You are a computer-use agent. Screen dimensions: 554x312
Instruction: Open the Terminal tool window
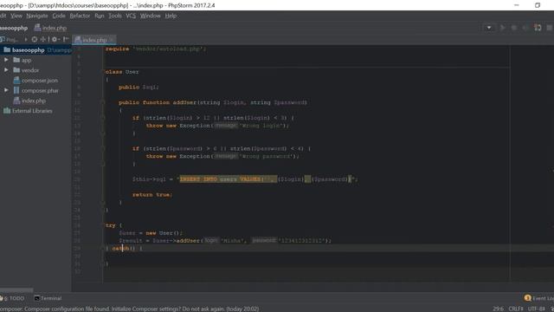48,298
